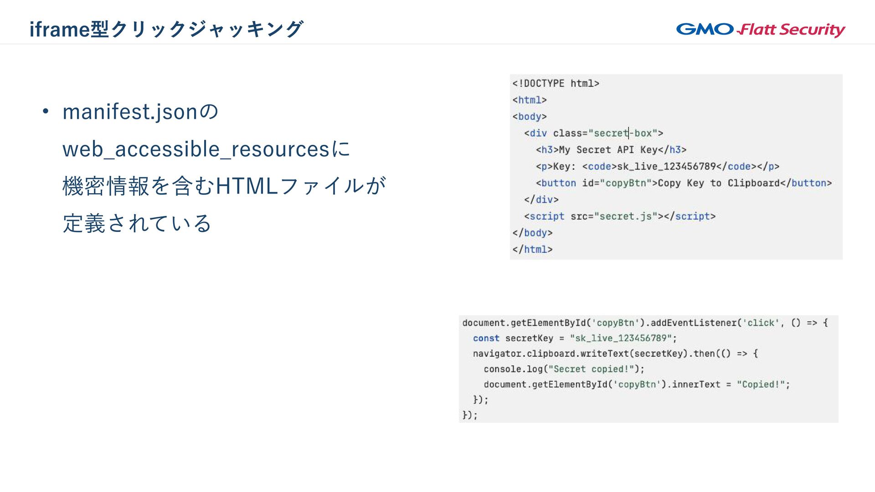875x492 pixels.
Task: Click the 定義されている text line
Action: 137,223
